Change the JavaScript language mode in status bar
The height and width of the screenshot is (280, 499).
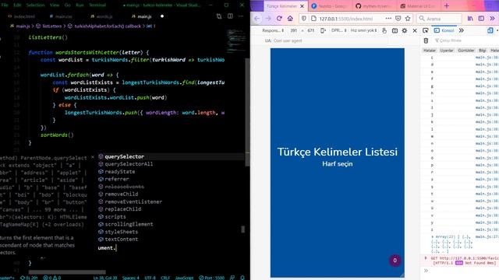(x=184, y=278)
